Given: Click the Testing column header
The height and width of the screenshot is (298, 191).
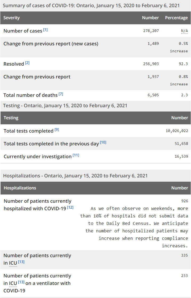Looking at the screenshot, I should pos(11,118).
